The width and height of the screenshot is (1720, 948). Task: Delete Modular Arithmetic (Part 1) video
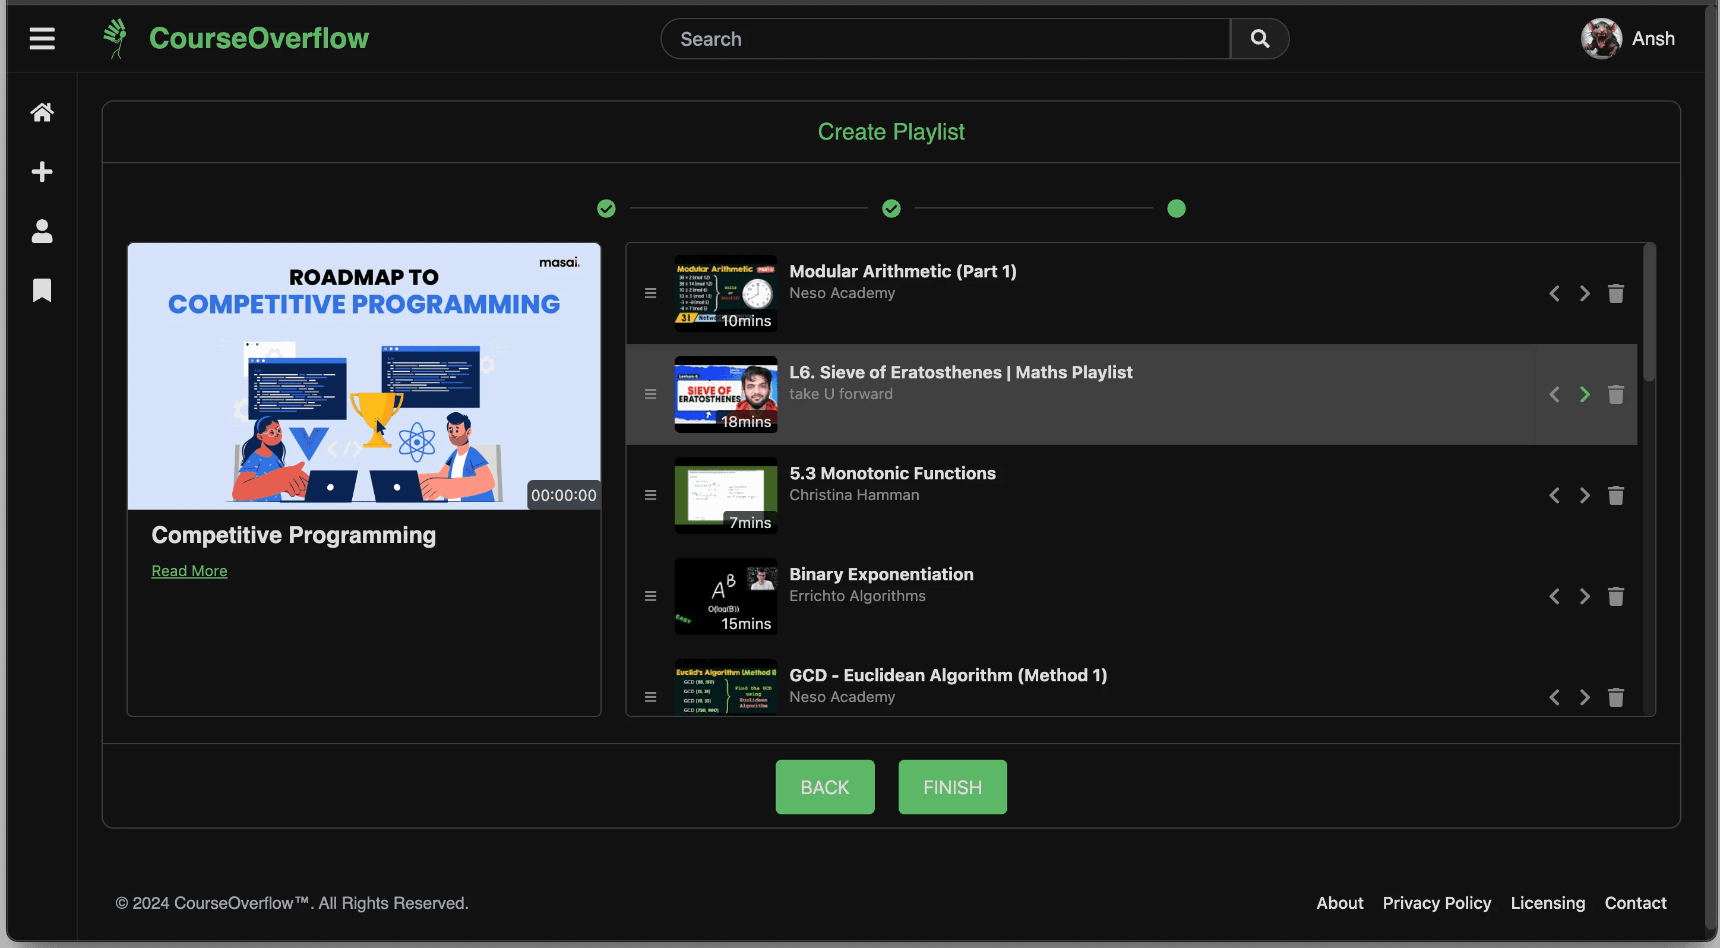1615,294
